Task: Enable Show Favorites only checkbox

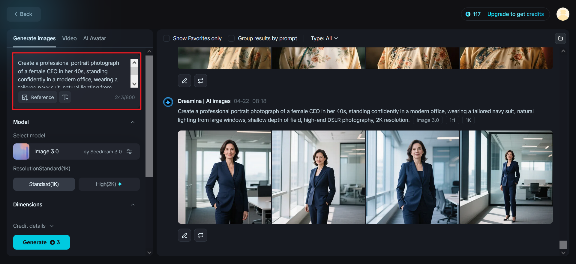Action: point(166,38)
